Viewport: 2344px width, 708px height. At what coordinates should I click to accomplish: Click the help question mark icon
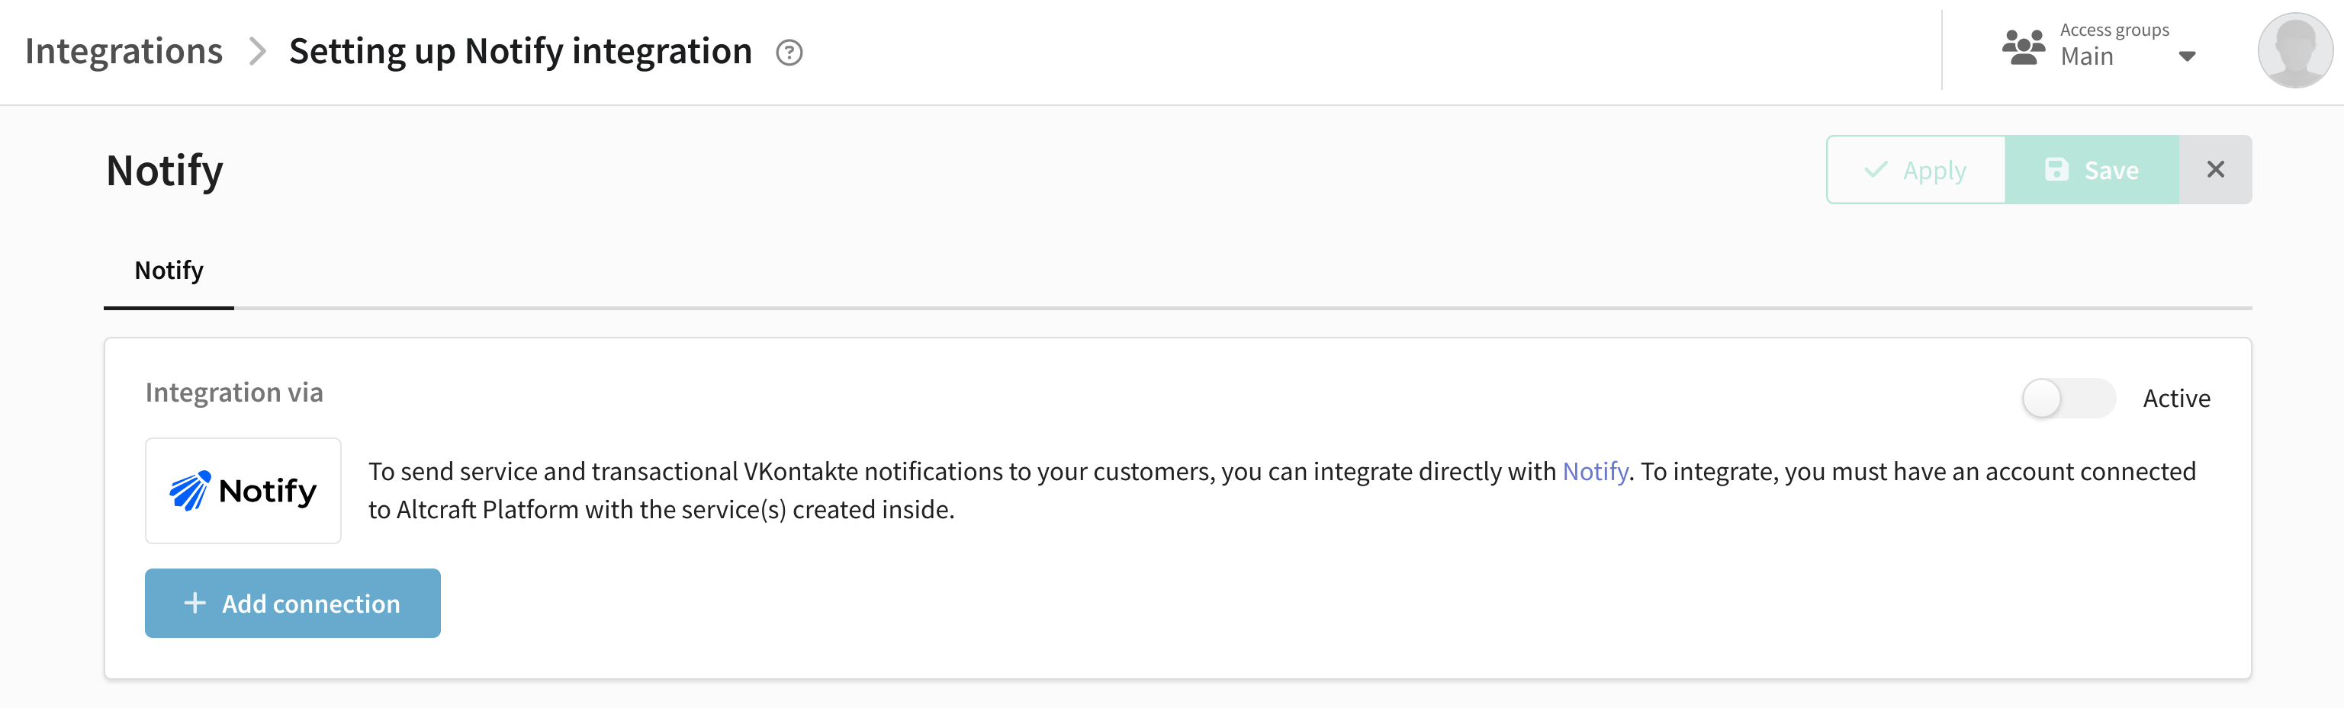tap(789, 53)
